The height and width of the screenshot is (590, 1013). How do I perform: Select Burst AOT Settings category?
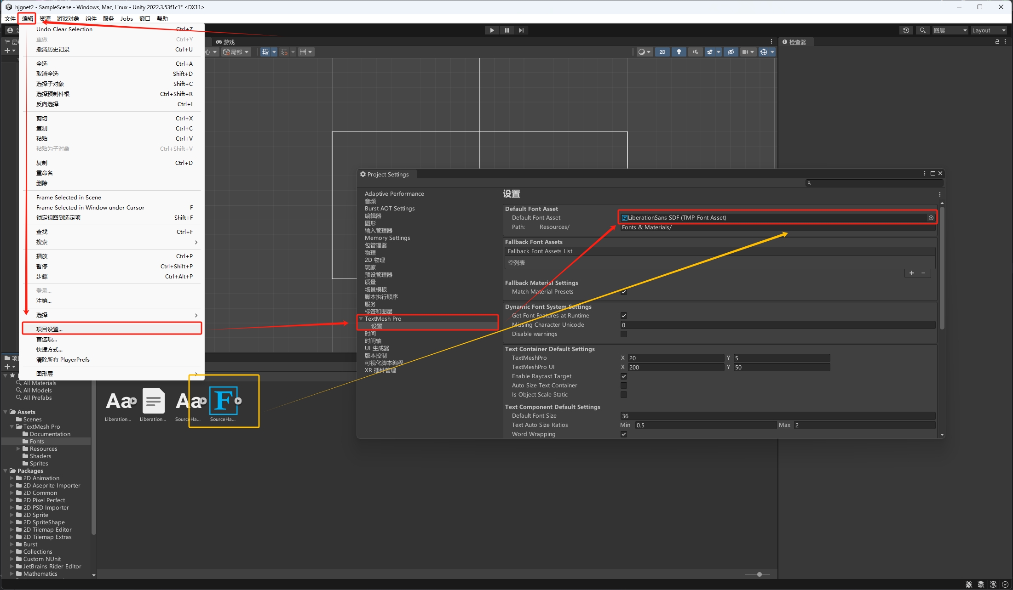[x=390, y=209]
